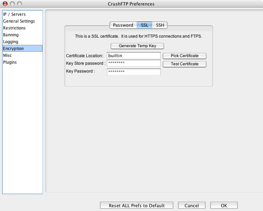Viewport: 263px width, 211px height.
Task: Select the Encryption sidebar item
Action: click(14, 49)
